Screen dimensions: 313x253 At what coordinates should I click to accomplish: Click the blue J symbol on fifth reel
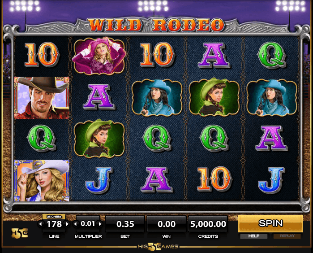pyautogui.click(x=271, y=180)
